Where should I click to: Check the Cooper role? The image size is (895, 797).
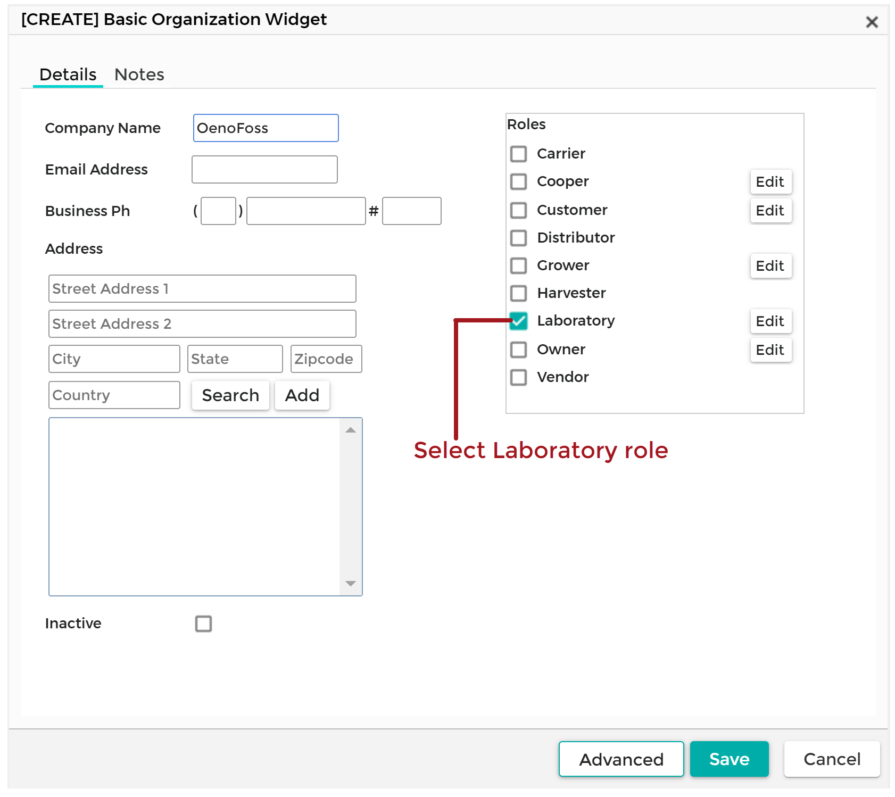pos(518,181)
